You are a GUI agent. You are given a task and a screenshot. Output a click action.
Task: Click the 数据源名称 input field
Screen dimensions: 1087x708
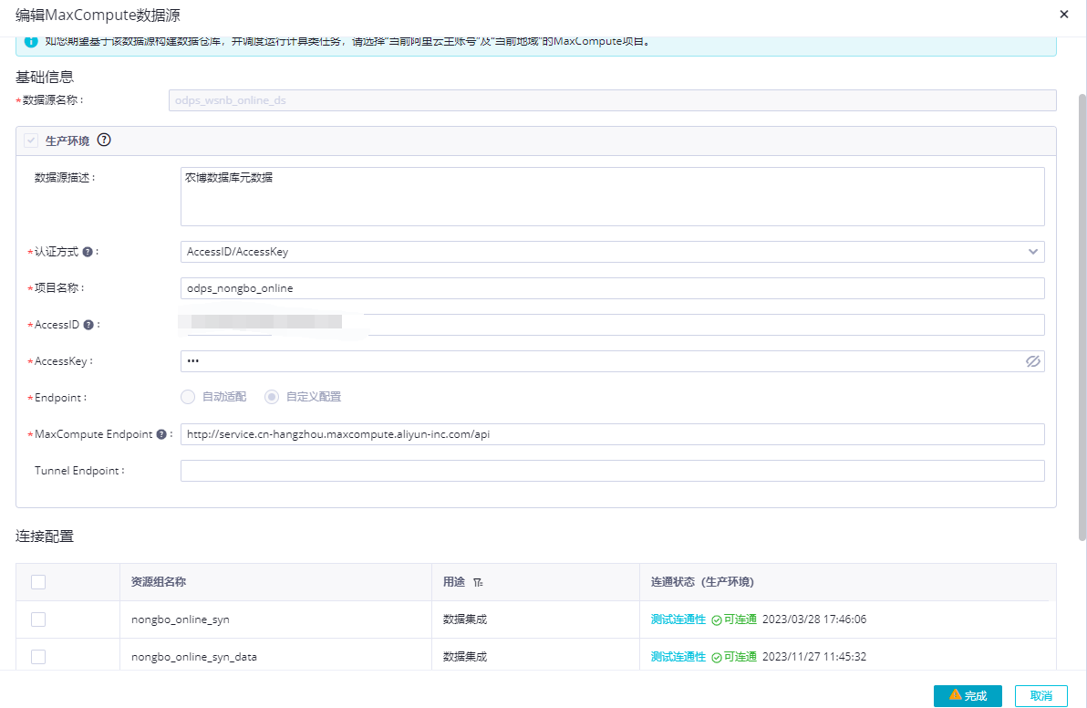[612, 99]
